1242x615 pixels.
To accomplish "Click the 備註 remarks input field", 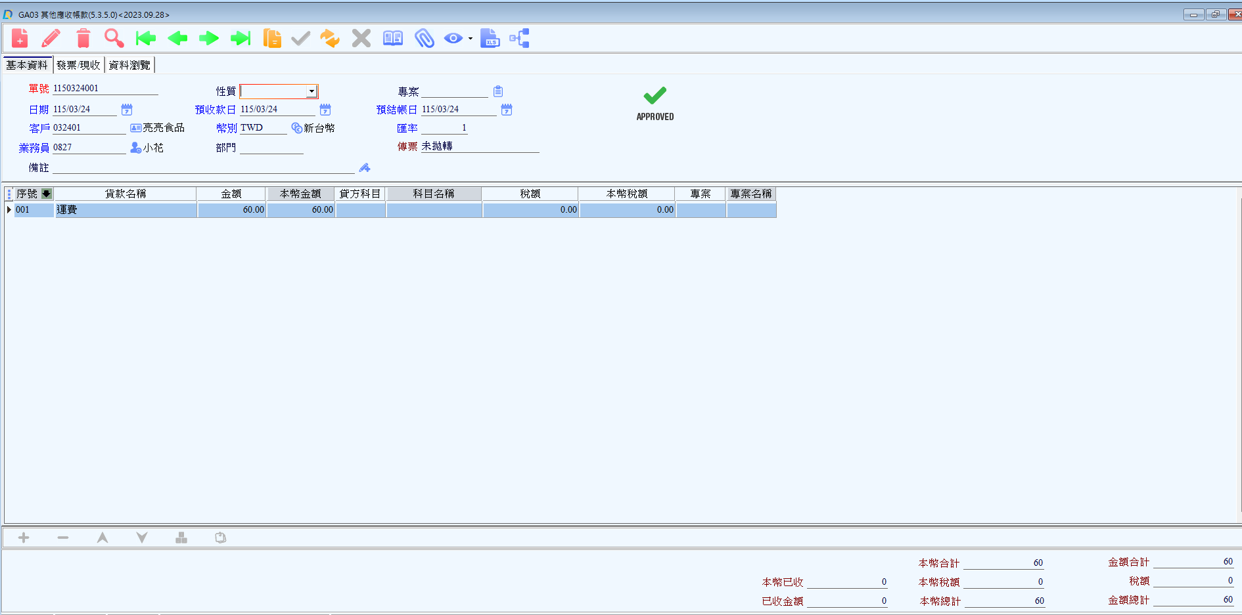I will [204, 168].
